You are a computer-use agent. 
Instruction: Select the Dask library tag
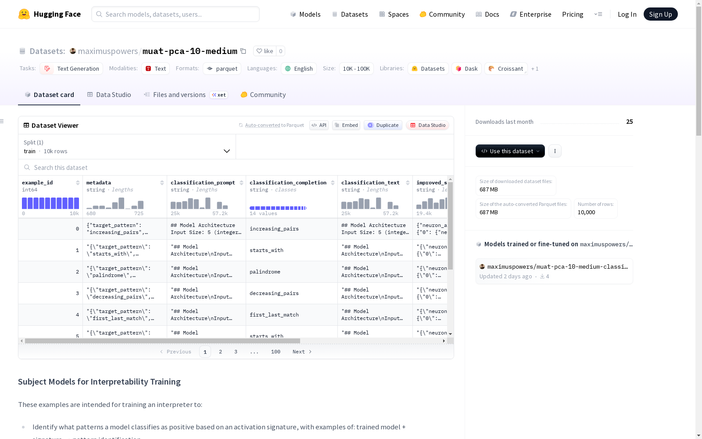tap(467, 68)
